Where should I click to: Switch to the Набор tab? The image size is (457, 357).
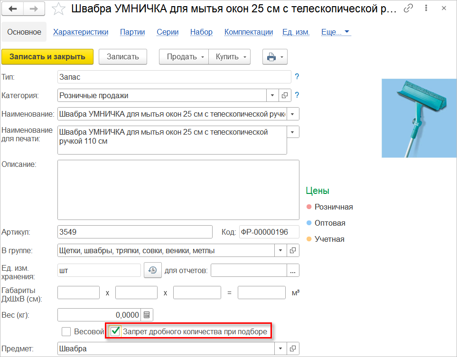point(201,32)
